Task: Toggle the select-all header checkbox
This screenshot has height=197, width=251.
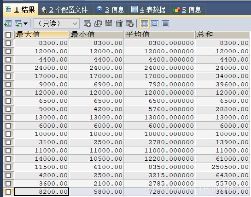Action: [x=8, y=35]
